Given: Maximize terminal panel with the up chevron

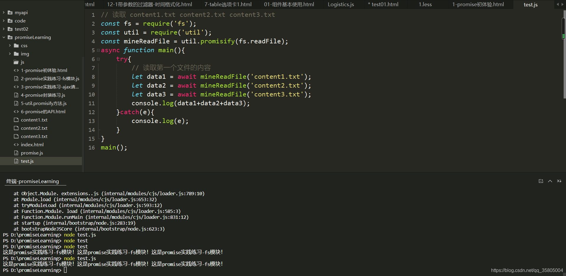Looking at the screenshot, I should 550,181.
